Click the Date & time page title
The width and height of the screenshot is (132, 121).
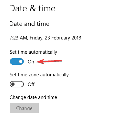tap(32, 8)
